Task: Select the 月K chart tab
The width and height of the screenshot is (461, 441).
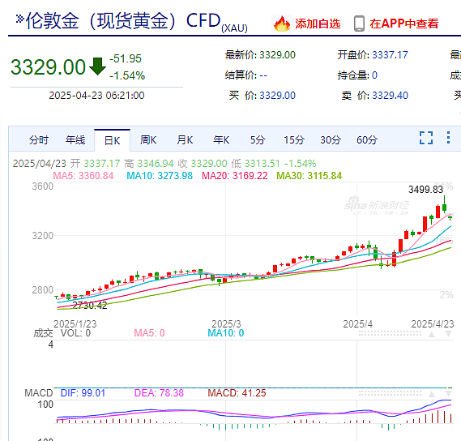Action: (185, 140)
